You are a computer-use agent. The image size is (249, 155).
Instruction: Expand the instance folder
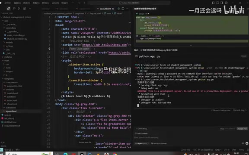pos(8,57)
